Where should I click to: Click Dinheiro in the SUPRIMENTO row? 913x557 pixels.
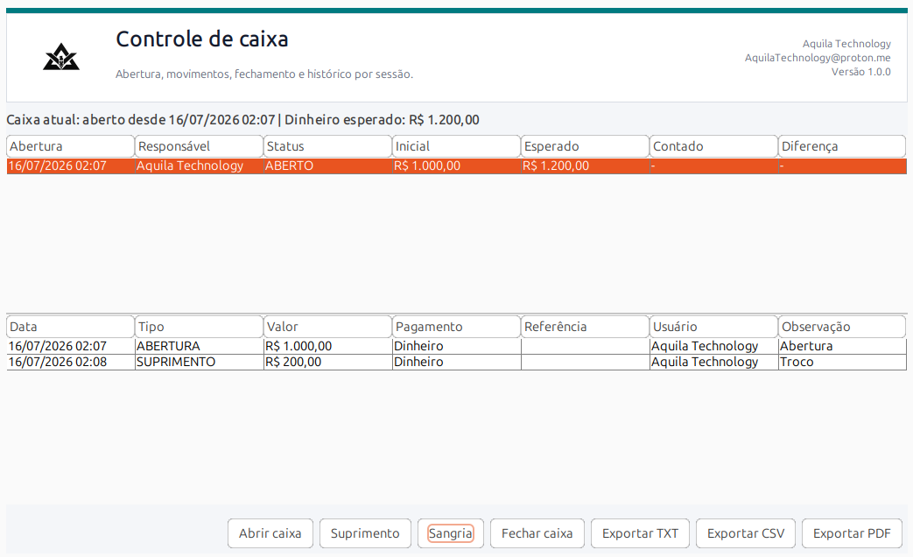(457, 362)
